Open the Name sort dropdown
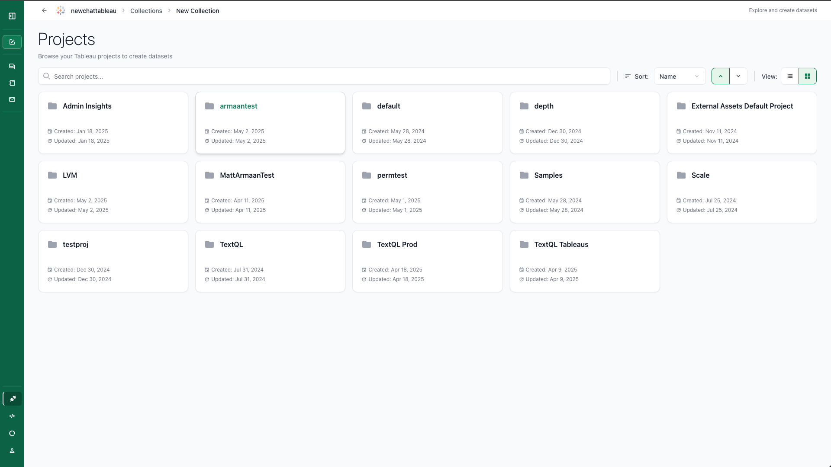This screenshot has height=467, width=831. tap(680, 76)
